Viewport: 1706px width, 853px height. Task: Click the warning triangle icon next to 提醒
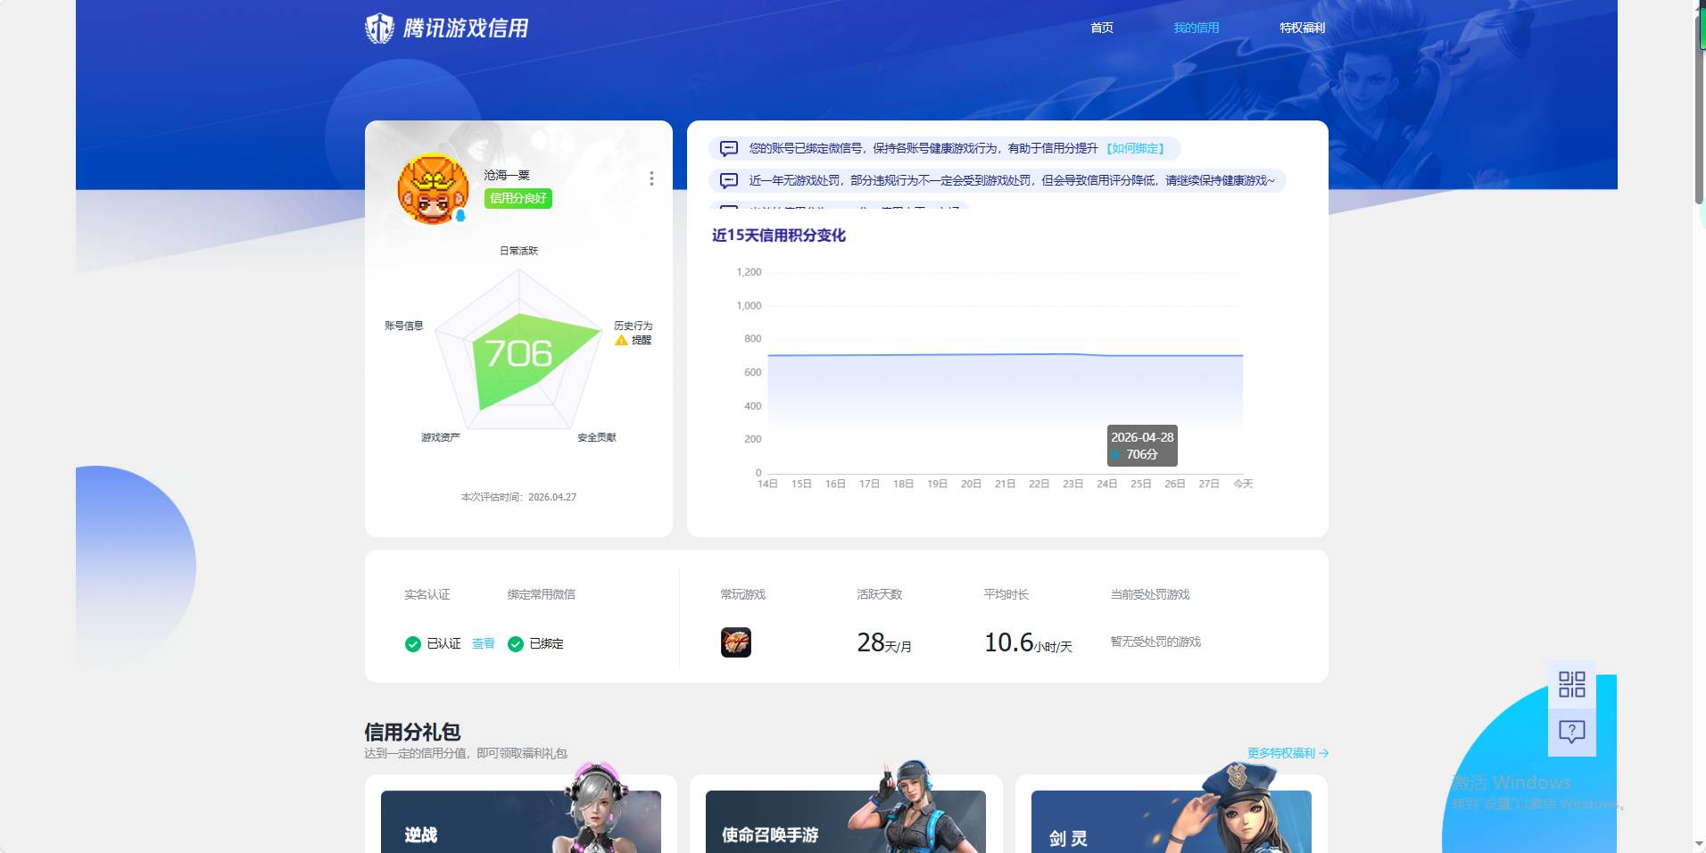621,340
